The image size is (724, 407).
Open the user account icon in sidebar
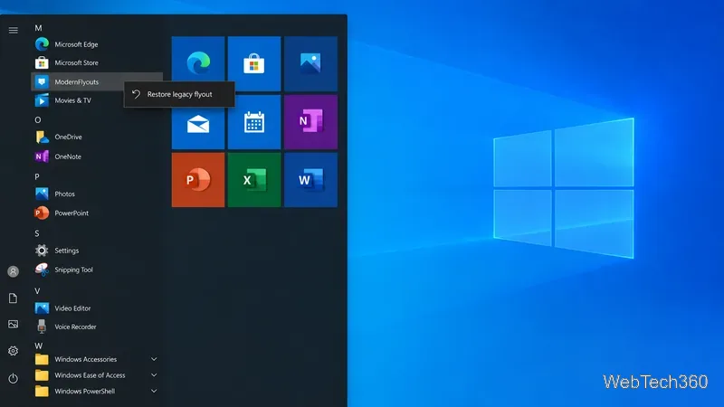(x=13, y=271)
